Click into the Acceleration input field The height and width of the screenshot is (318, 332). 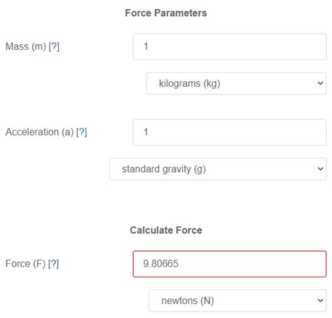pos(230,132)
